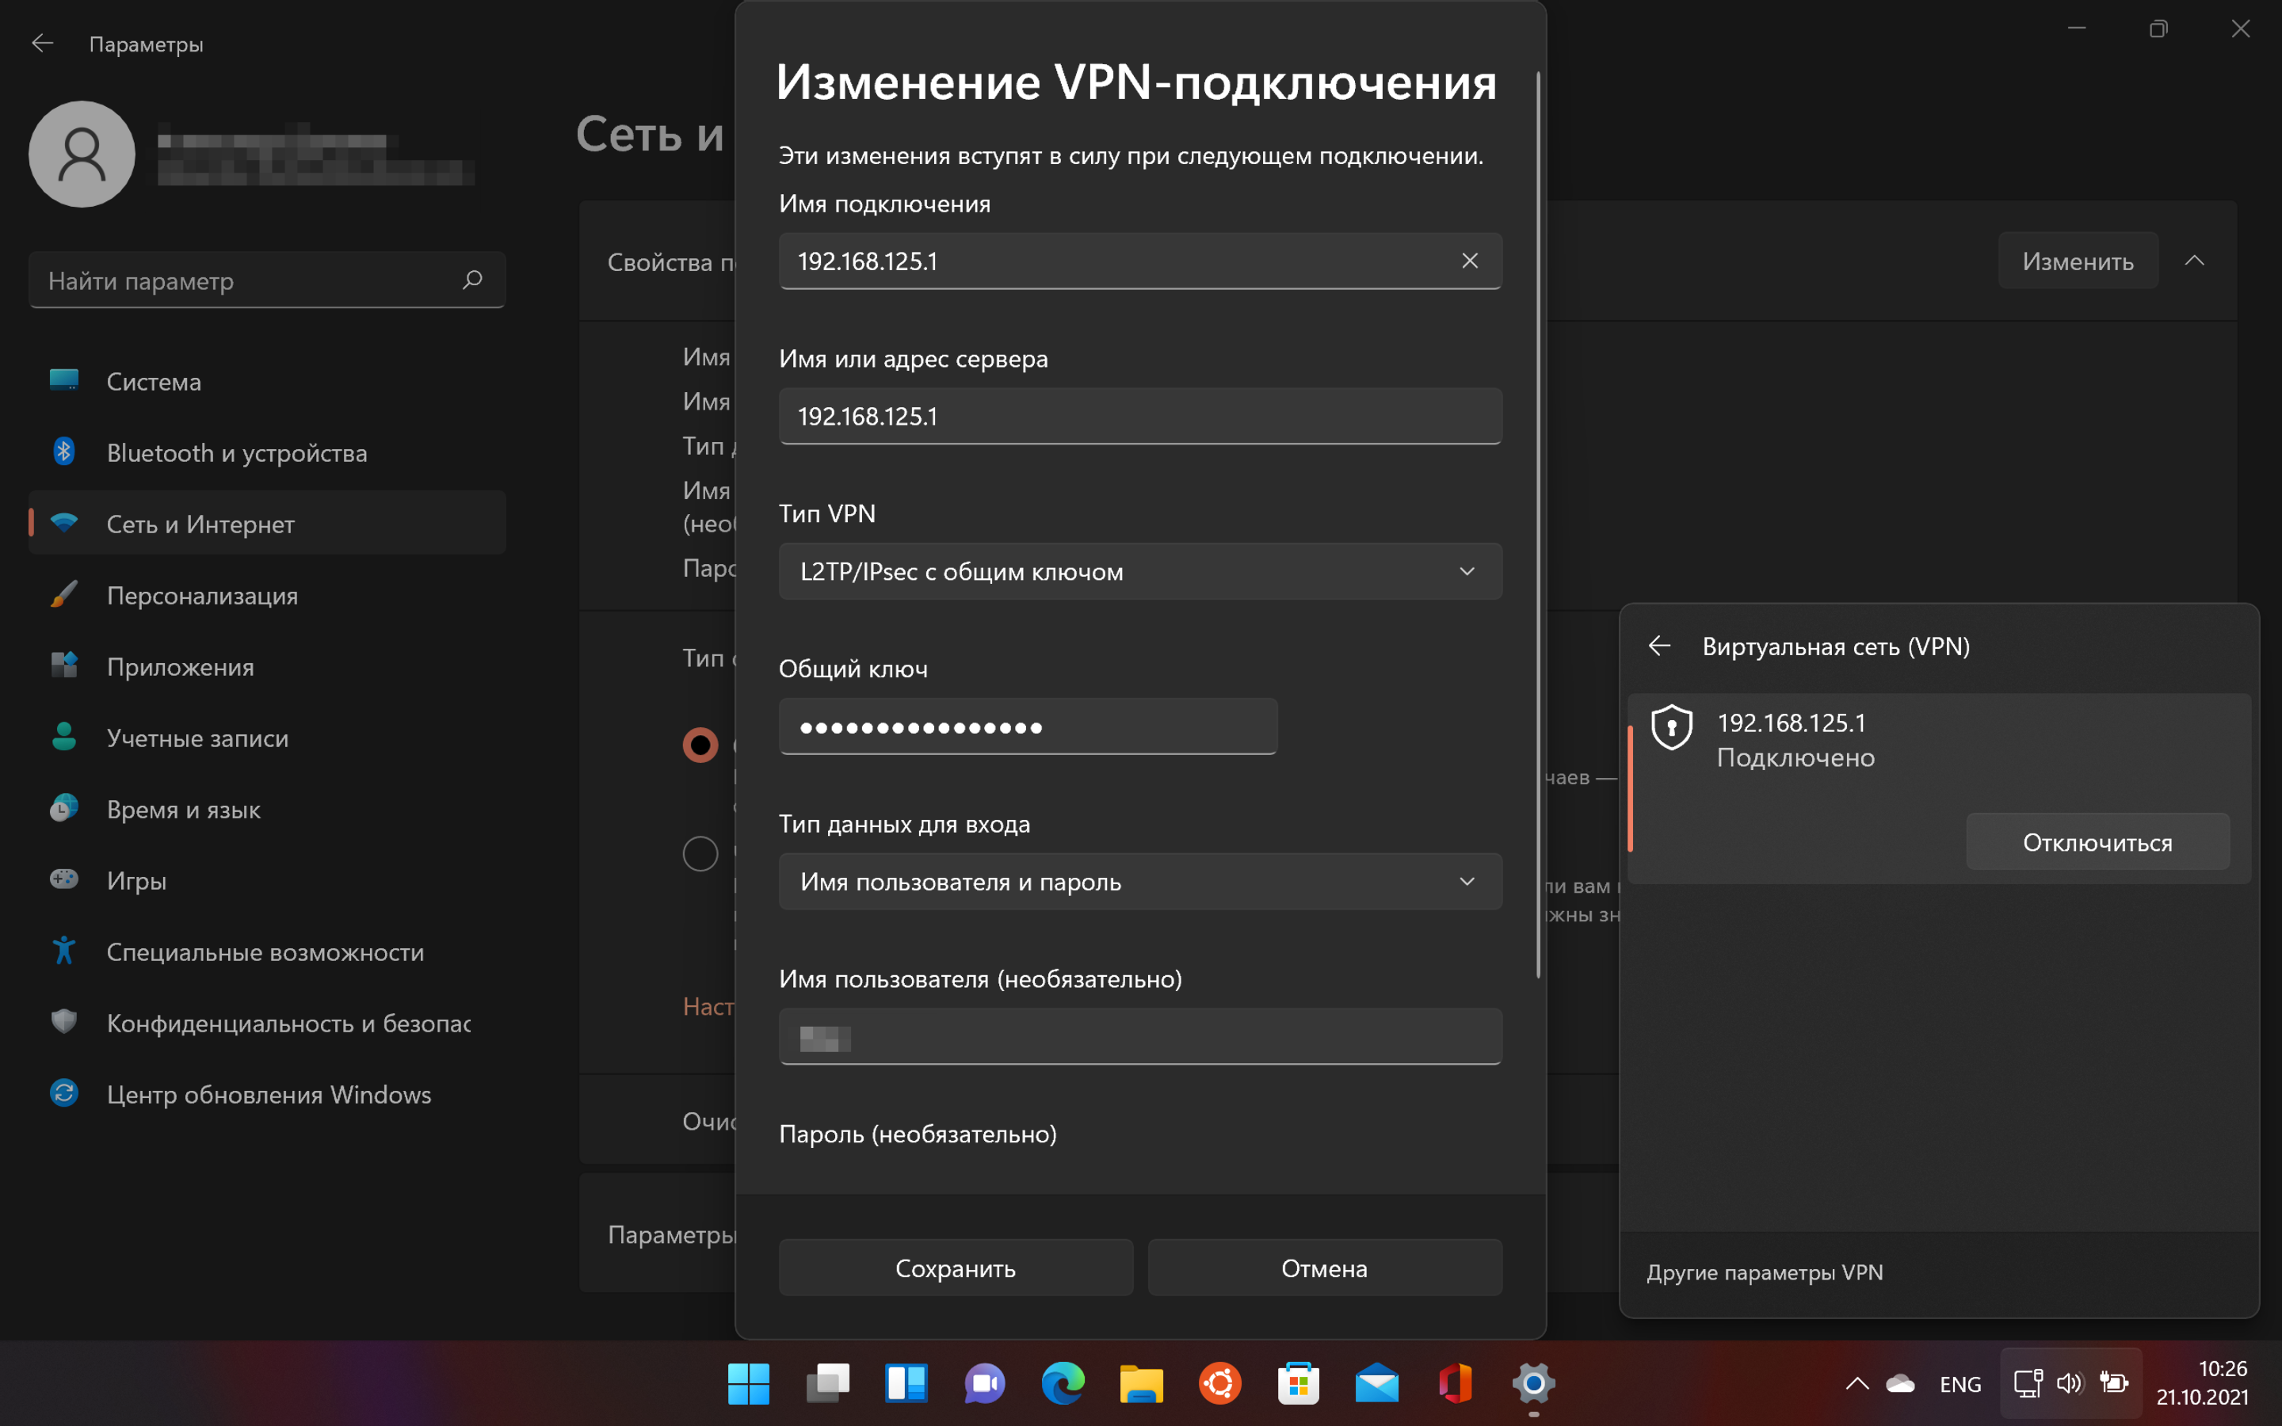Click the volume speaker tray icon
The height and width of the screenshot is (1426, 2282).
click(2070, 1383)
